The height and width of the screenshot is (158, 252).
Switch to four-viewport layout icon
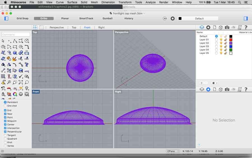coord(35,28)
